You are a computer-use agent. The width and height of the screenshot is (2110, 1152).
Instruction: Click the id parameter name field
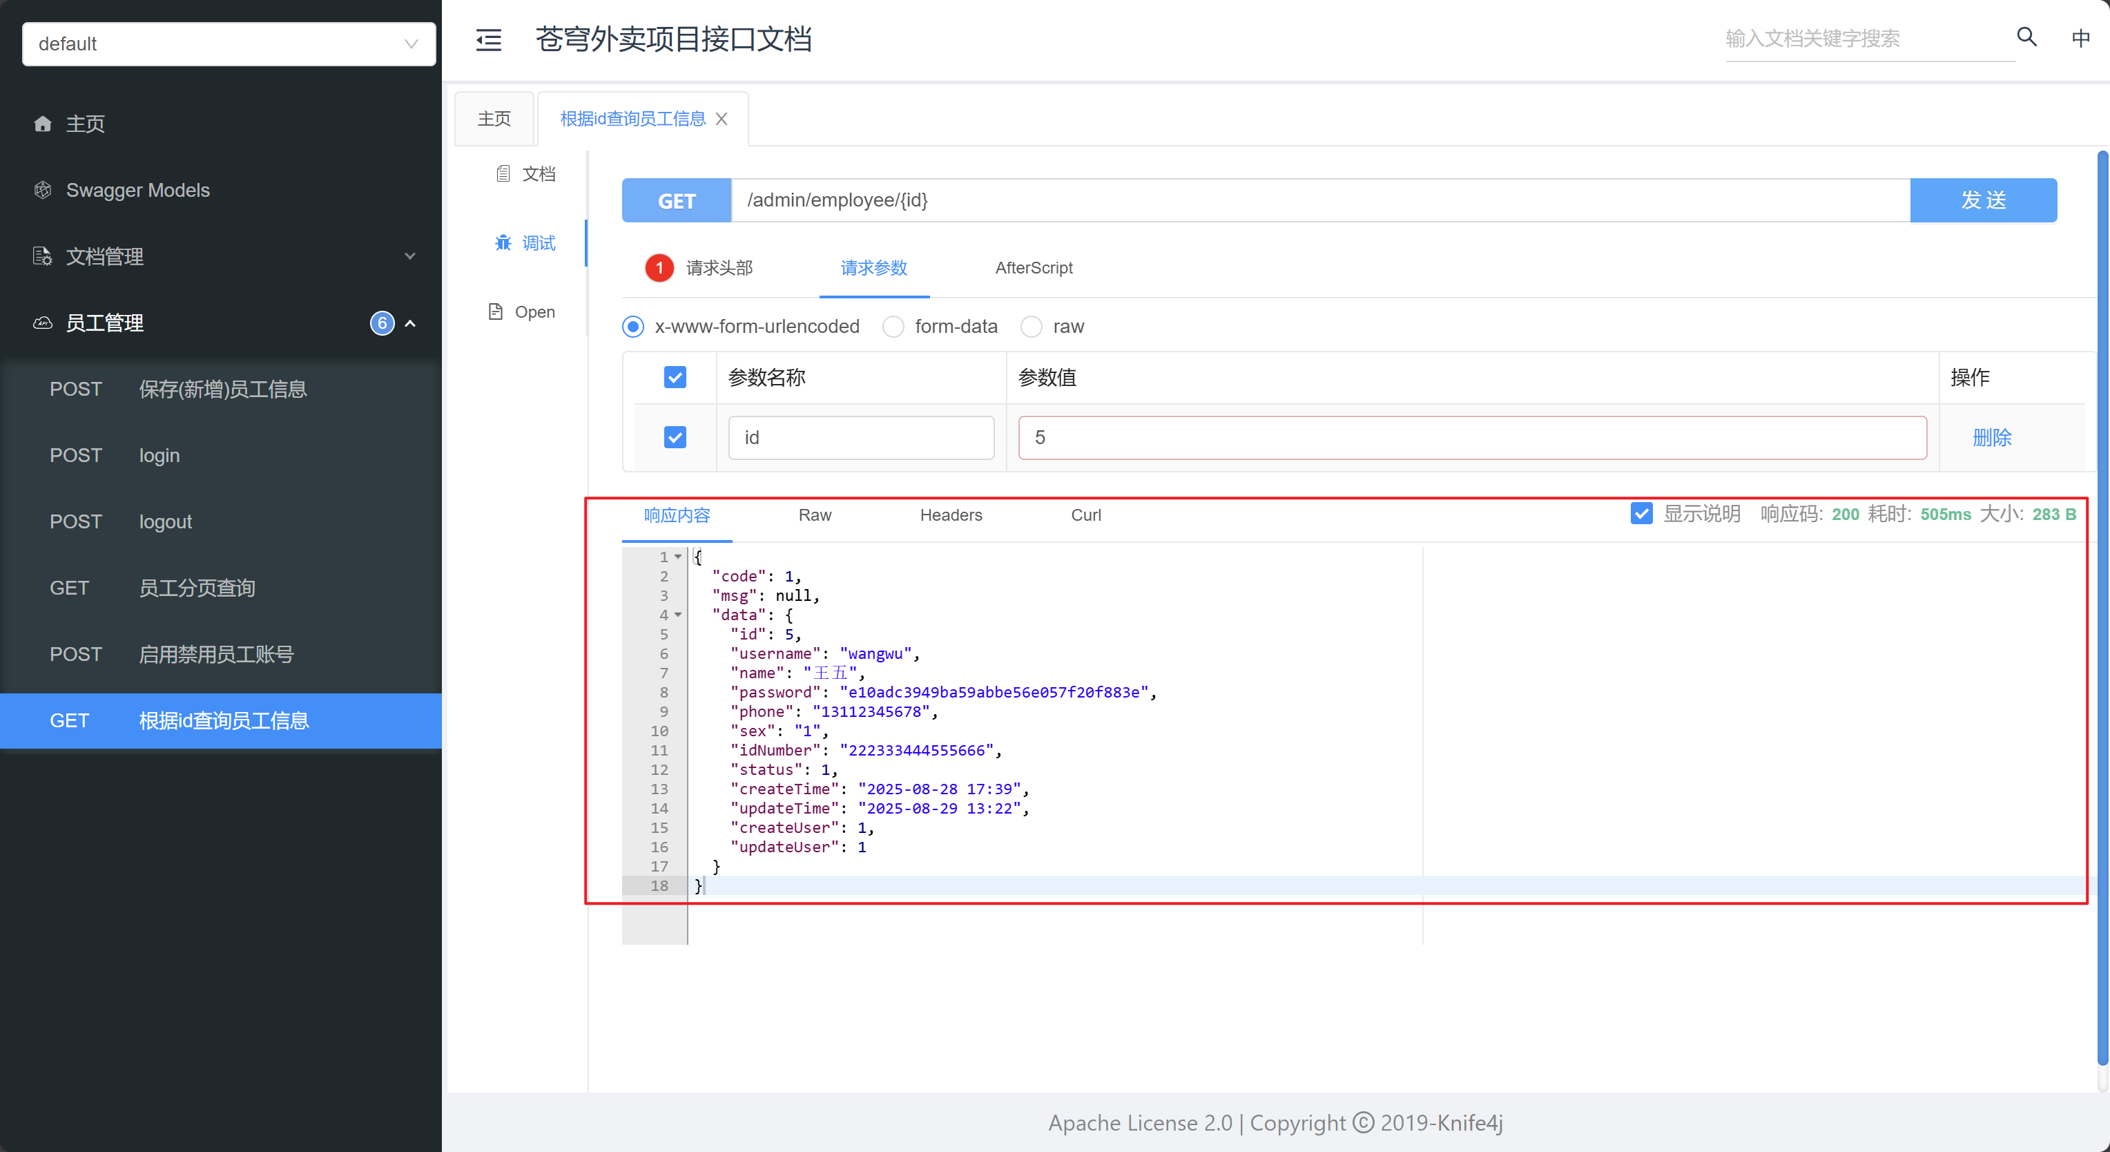[x=861, y=438]
